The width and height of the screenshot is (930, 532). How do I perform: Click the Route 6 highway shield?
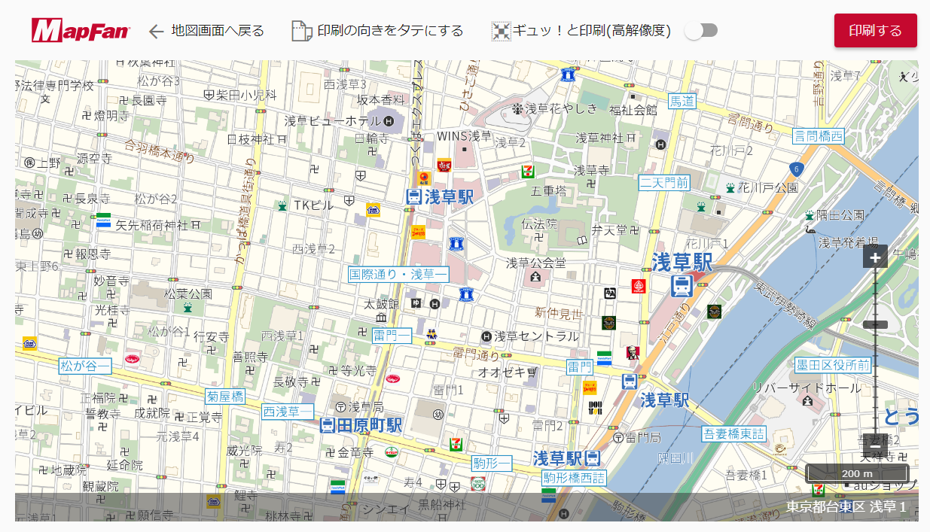(x=795, y=169)
